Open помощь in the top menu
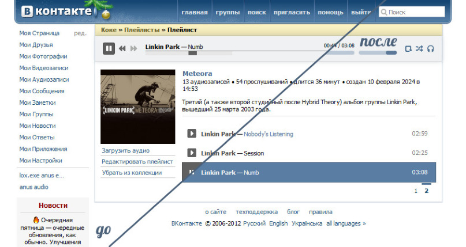The height and width of the screenshot is (247, 466). tap(330, 13)
